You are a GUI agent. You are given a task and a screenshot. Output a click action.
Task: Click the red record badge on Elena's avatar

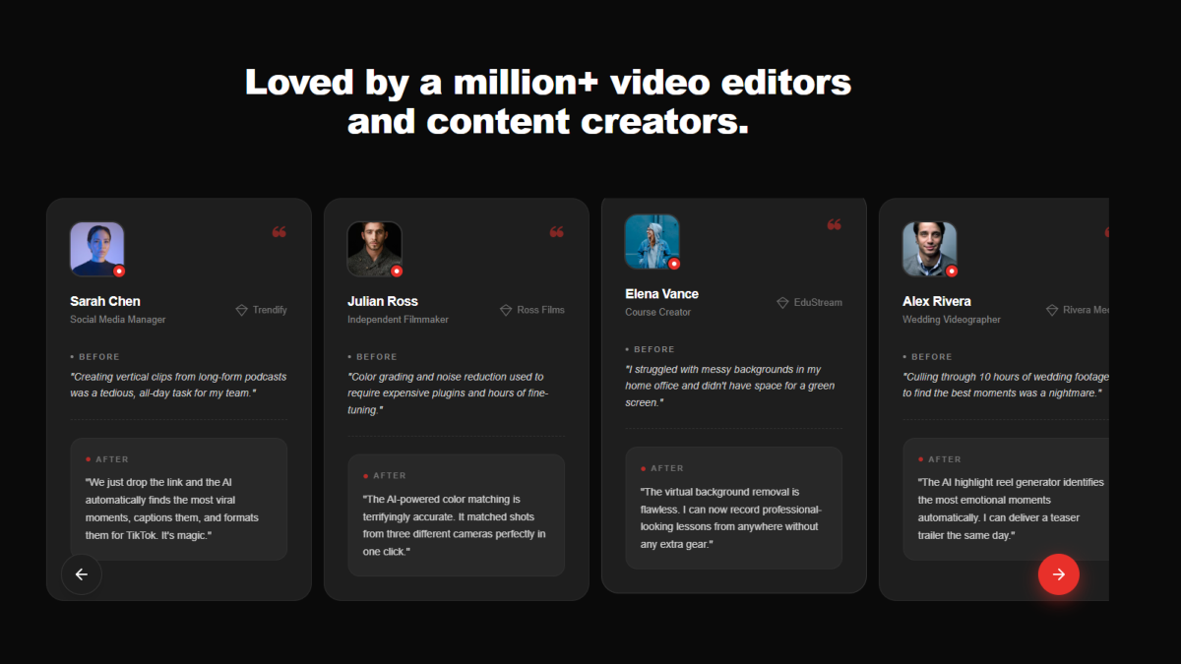[674, 264]
